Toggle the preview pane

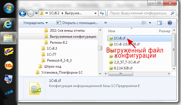click(x=160, y=23)
